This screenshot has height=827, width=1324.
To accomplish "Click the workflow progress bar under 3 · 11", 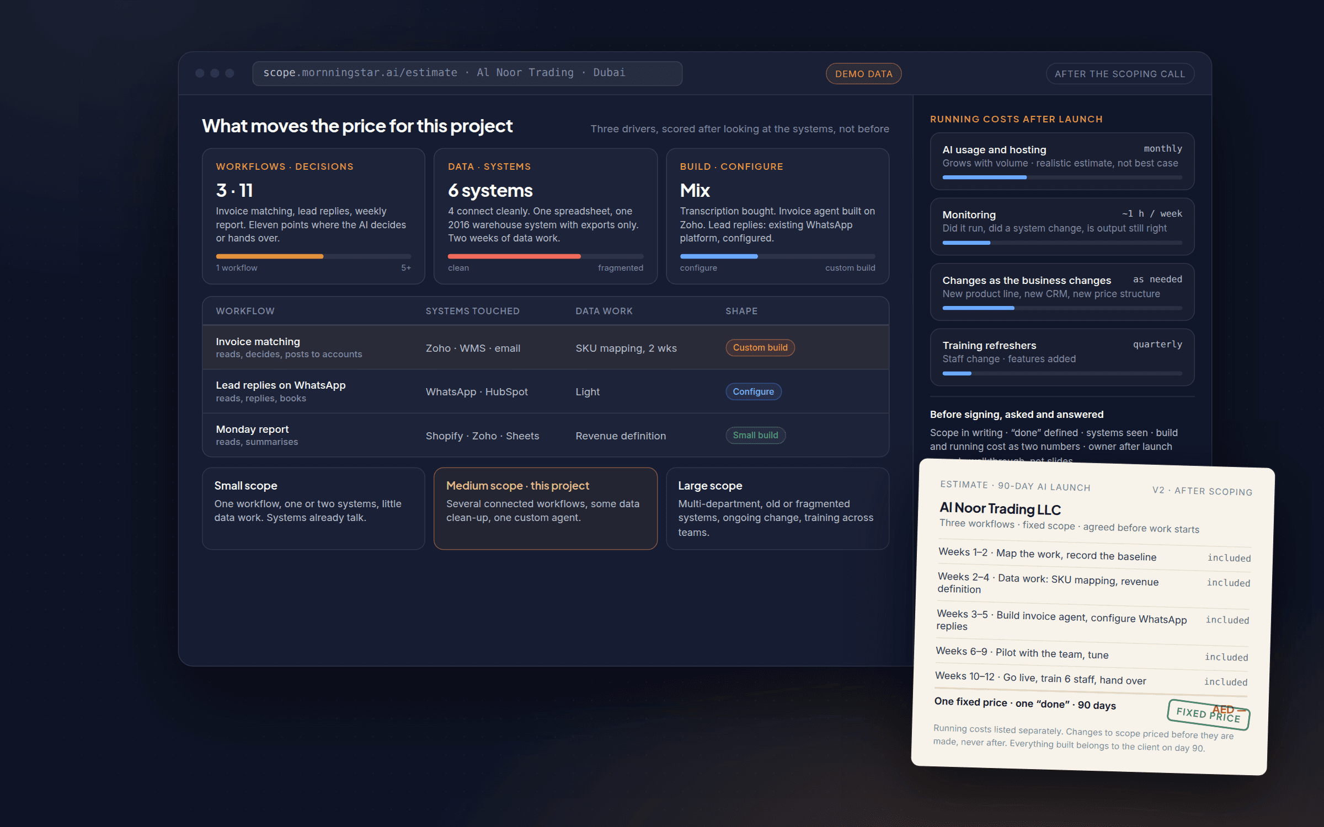I will 313,256.
